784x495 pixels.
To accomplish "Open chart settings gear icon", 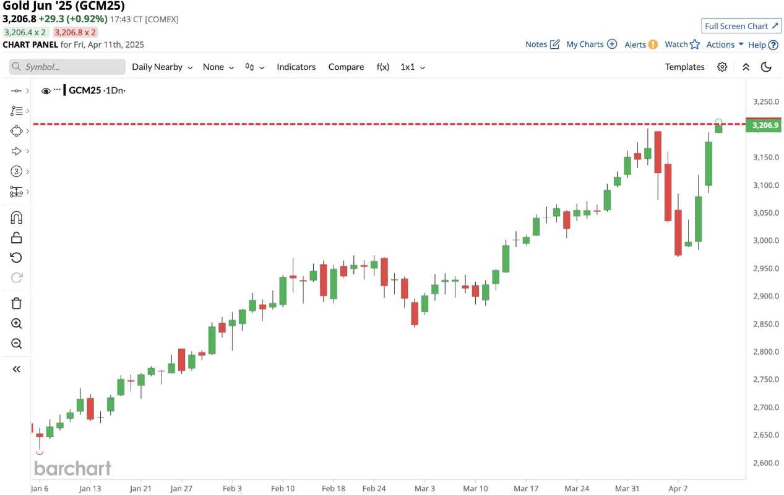I will (x=722, y=67).
